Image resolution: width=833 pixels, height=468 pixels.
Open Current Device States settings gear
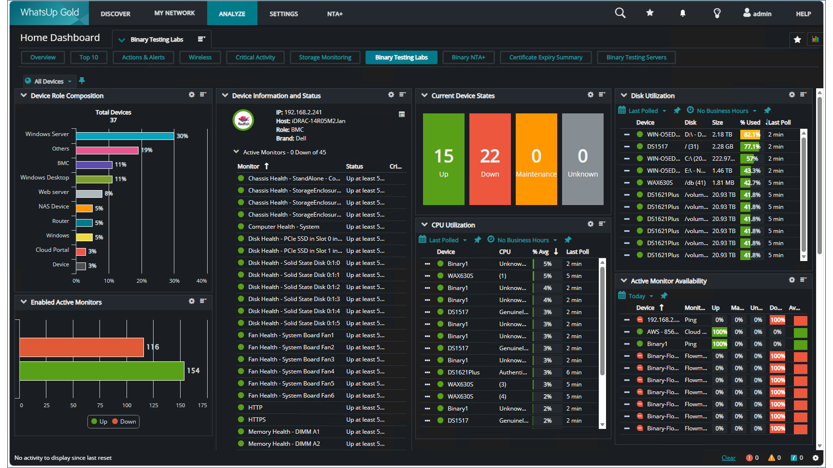[x=591, y=95]
